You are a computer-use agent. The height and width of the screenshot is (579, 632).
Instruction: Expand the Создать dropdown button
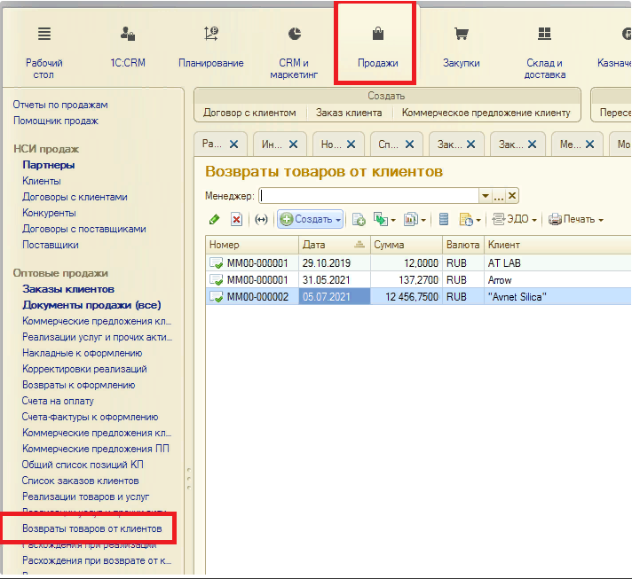click(310, 219)
